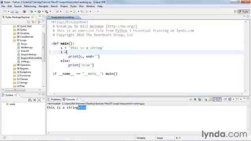Click the Open Perspective icon
Screen dimensions: 251x141
[235, 12]
